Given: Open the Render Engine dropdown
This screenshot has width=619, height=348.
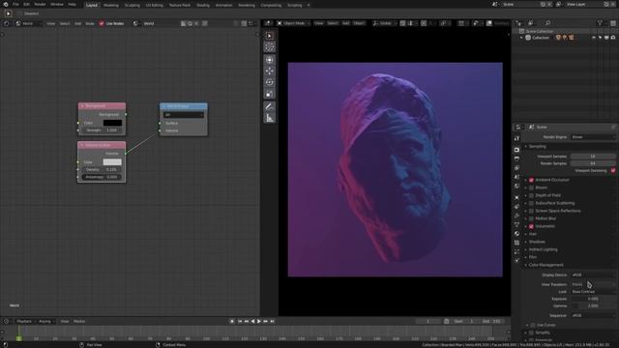Looking at the screenshot, I should [593, 137].
